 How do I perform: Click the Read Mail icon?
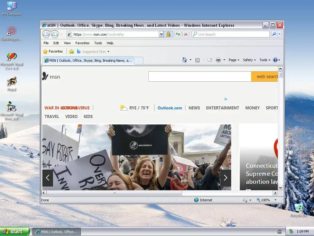210,60
